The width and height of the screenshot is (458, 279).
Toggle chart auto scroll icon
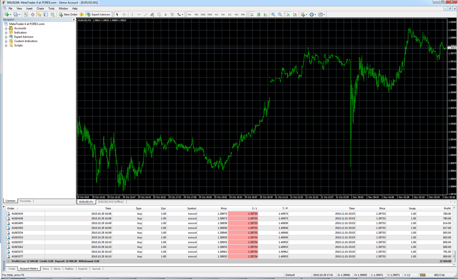pos(288,15)
